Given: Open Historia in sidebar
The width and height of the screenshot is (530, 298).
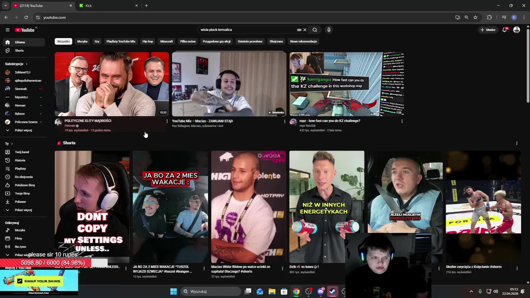Looking at the screenshot, I should [24, 160].
